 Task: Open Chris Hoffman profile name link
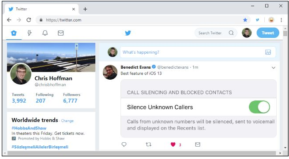[53, 78]
